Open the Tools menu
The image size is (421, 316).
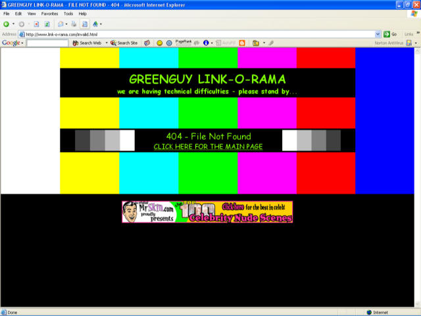[x=68, y=13]
